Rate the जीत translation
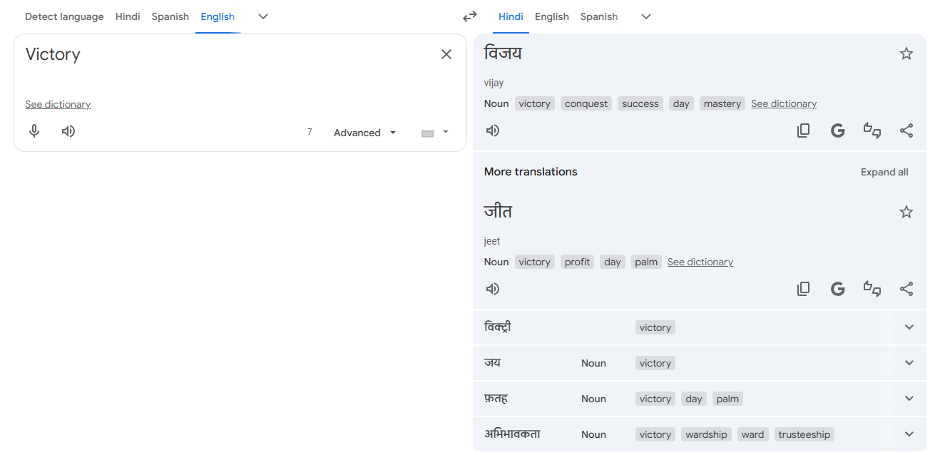This screenshot has width=930, height=455. [x=872, y=289]
